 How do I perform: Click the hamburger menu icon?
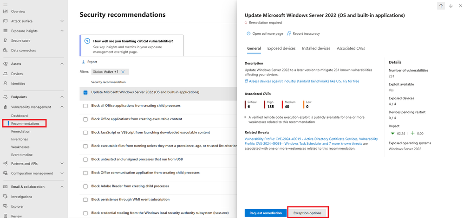(5, 5)
